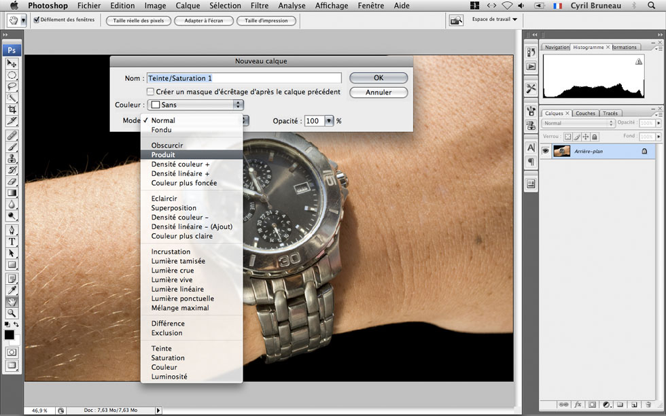Screen dimensions: 666x416
Task: Select the Gradient tool
Action: pos(12,193)
